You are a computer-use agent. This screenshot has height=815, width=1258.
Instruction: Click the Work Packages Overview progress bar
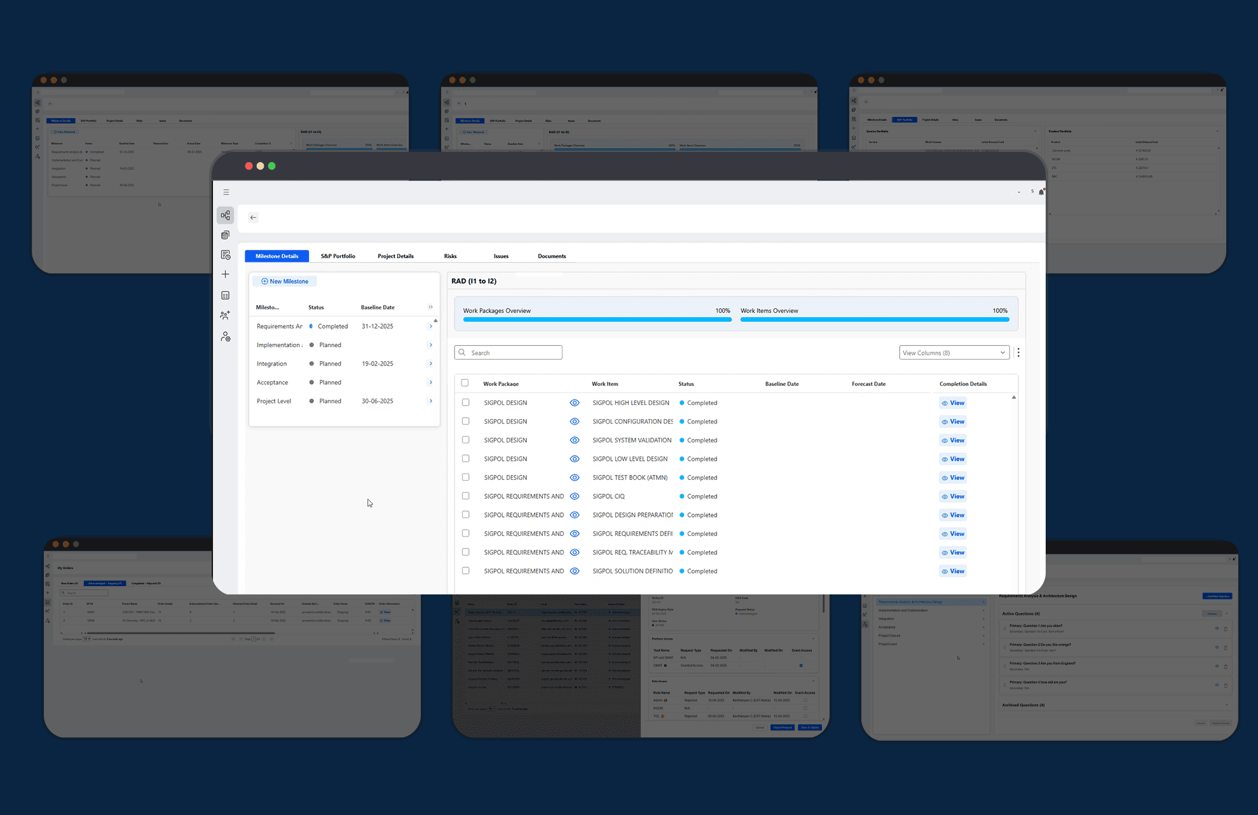coord(597,319)
